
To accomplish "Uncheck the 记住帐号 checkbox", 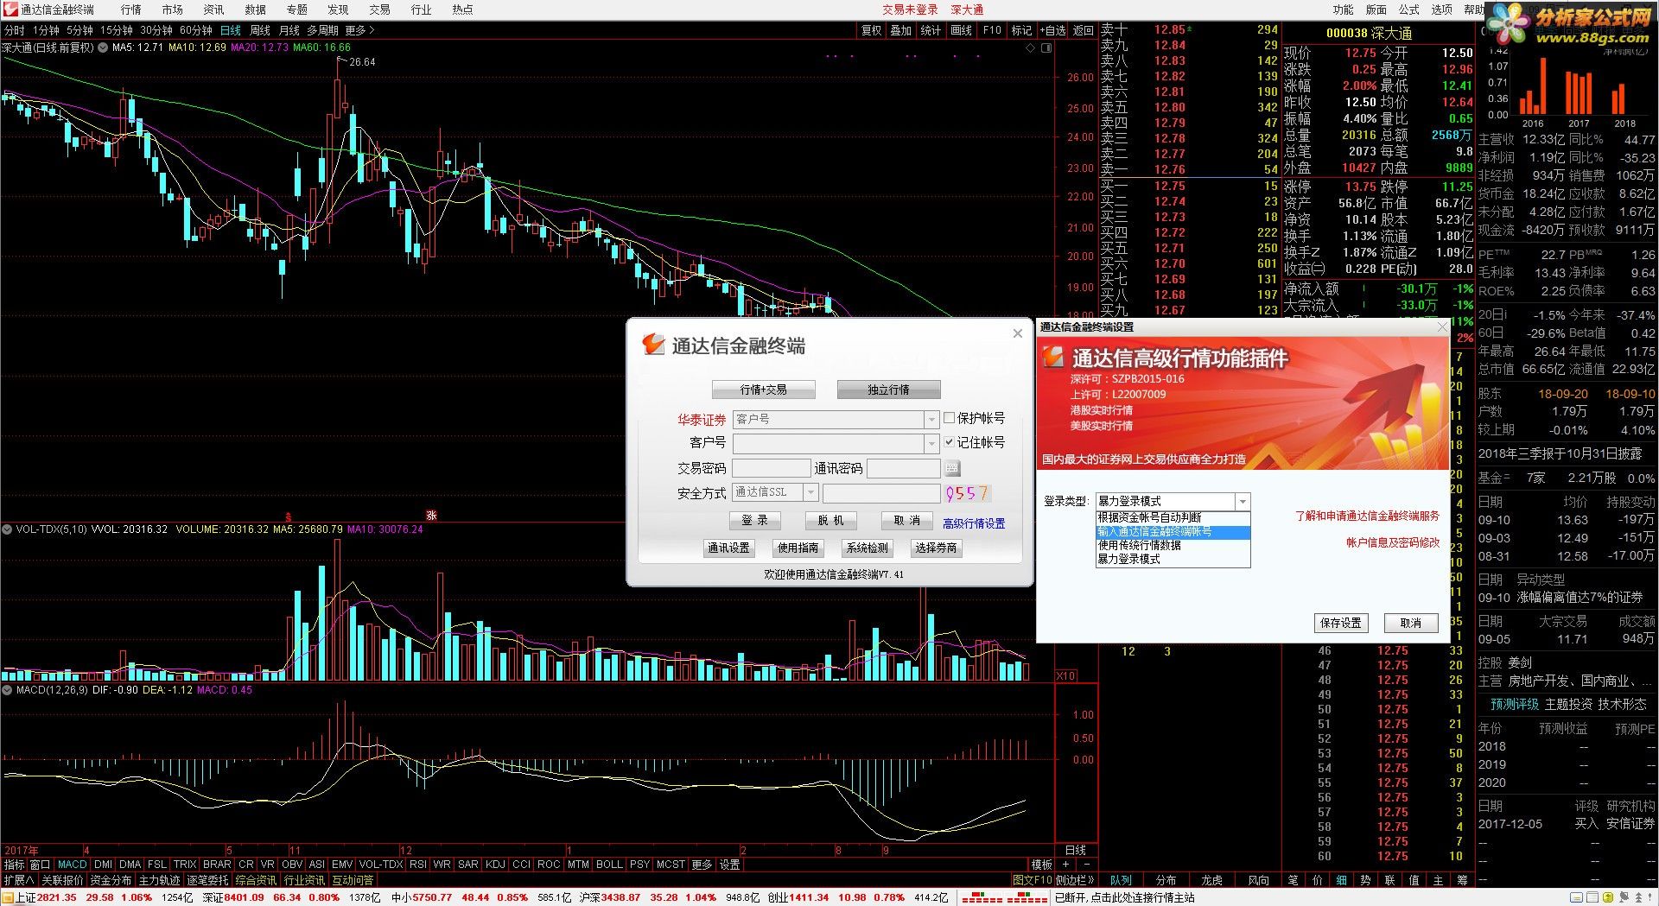I will [950, 442].
